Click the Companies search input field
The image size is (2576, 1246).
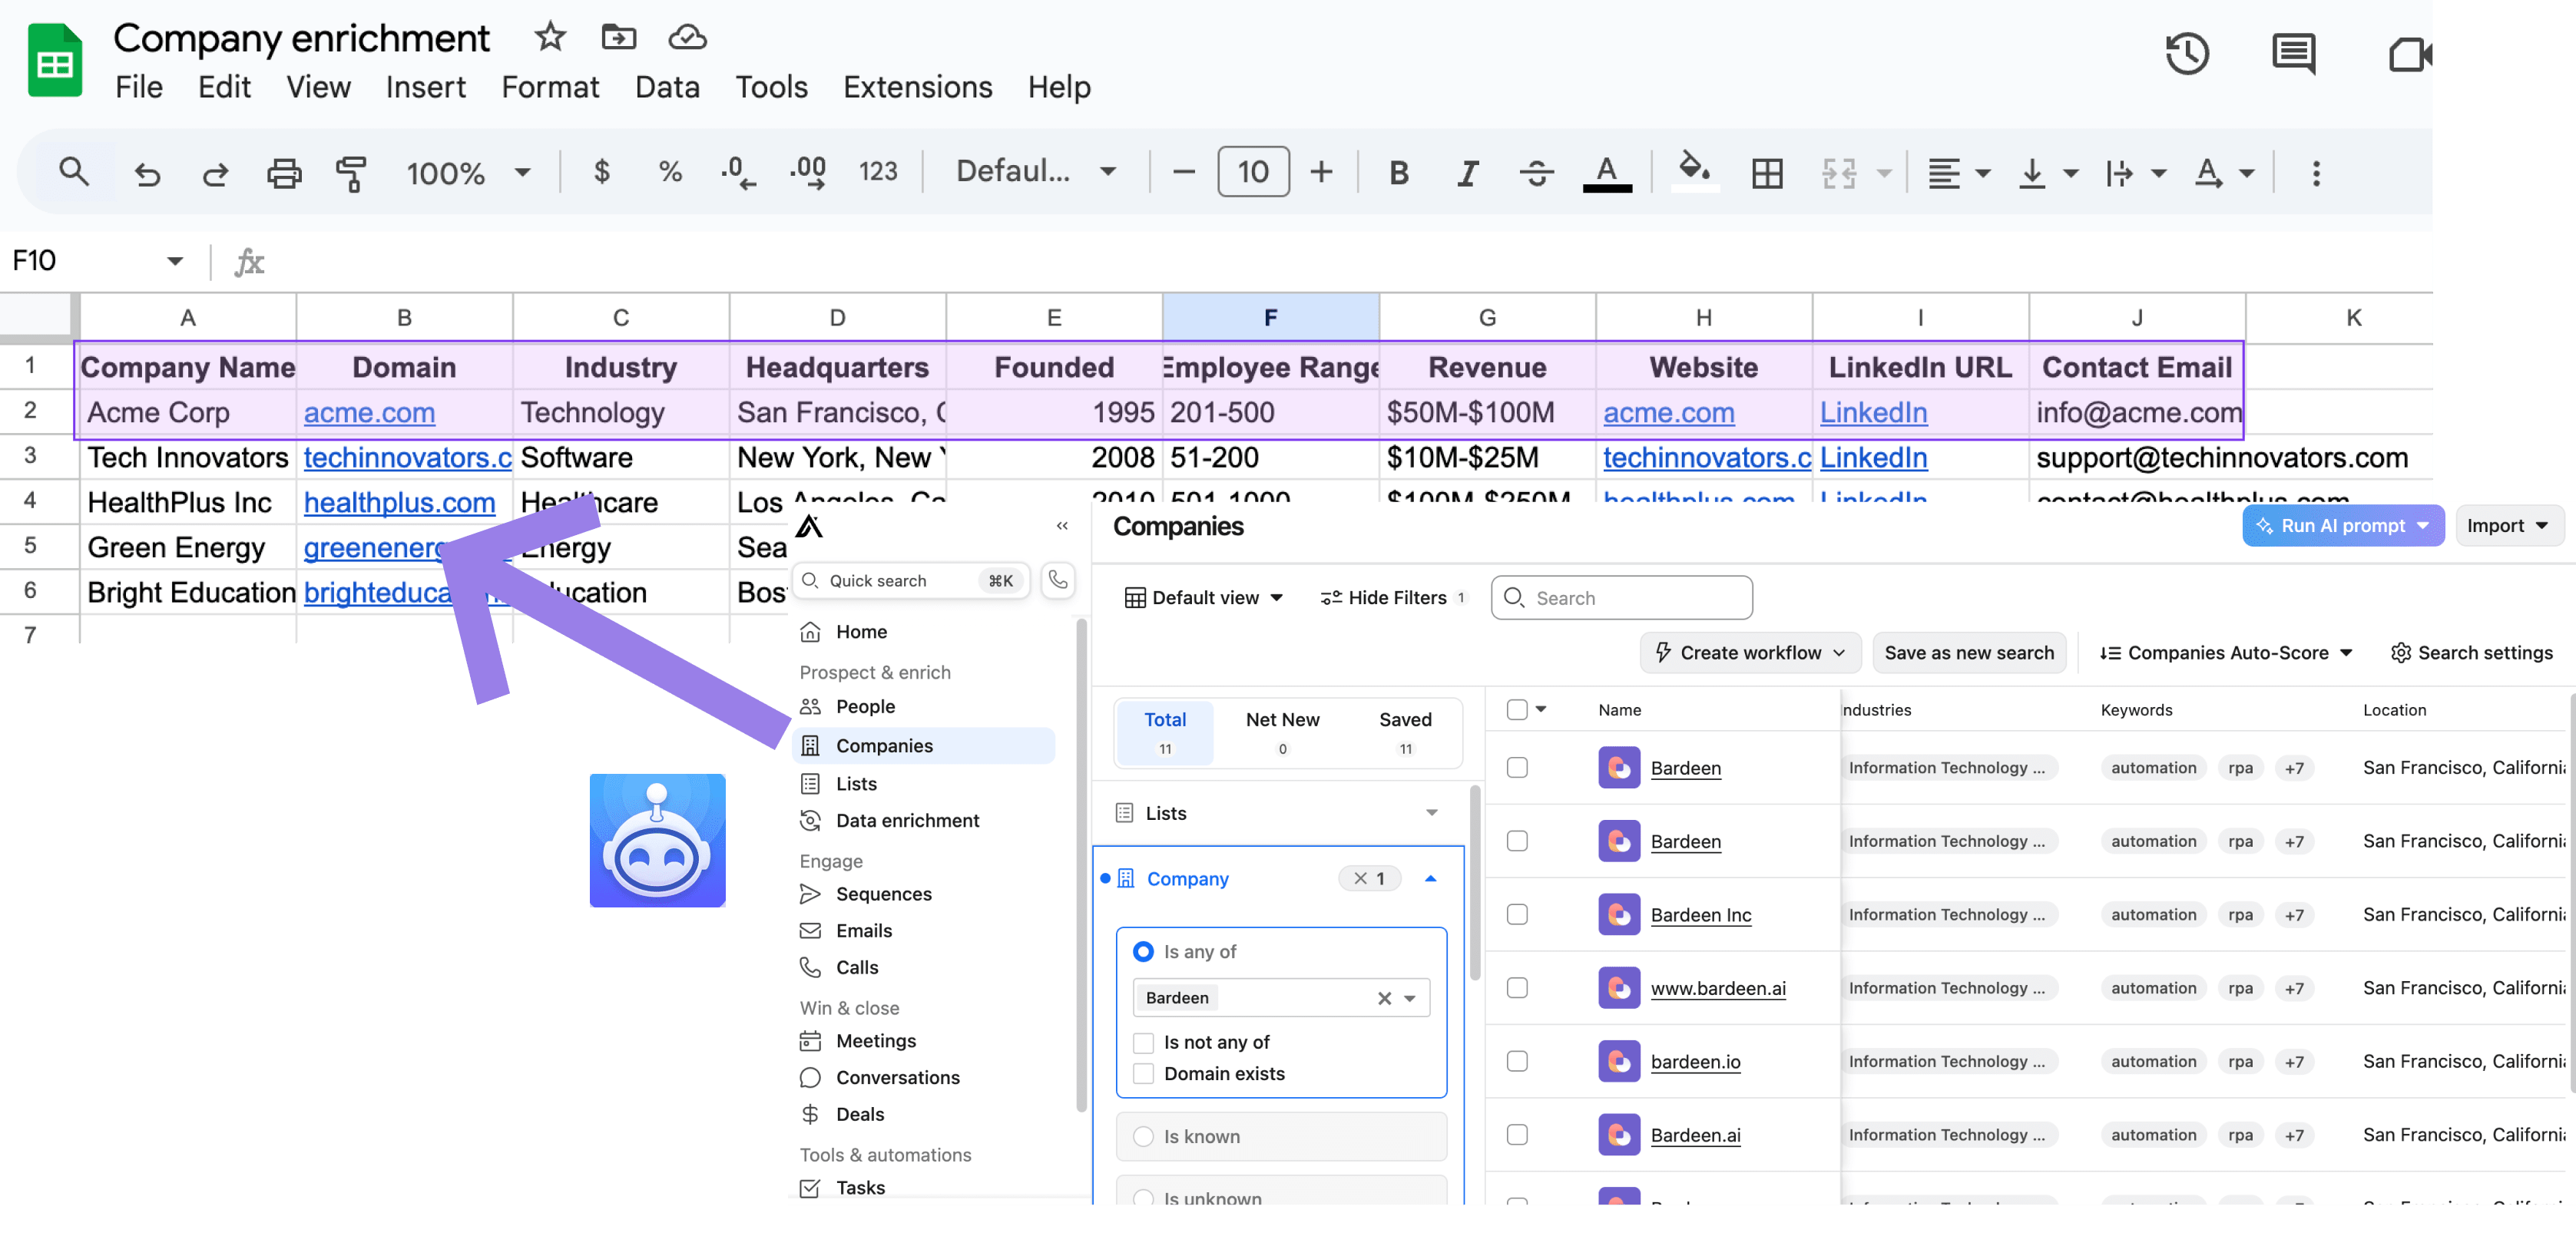(x=1621, y=597)
